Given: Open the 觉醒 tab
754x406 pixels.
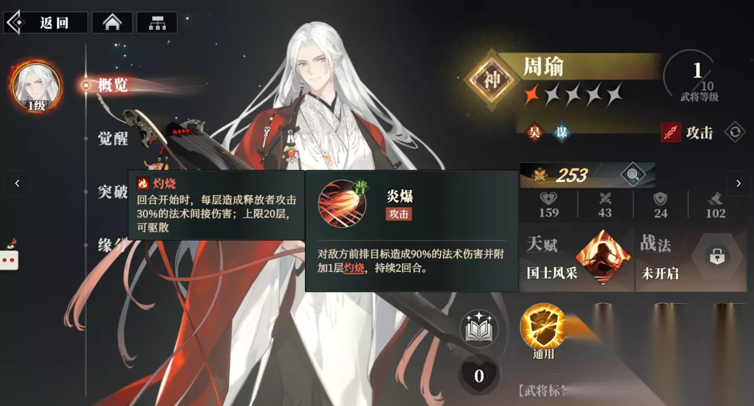Looking at the screenshot, I should (113, 138).
